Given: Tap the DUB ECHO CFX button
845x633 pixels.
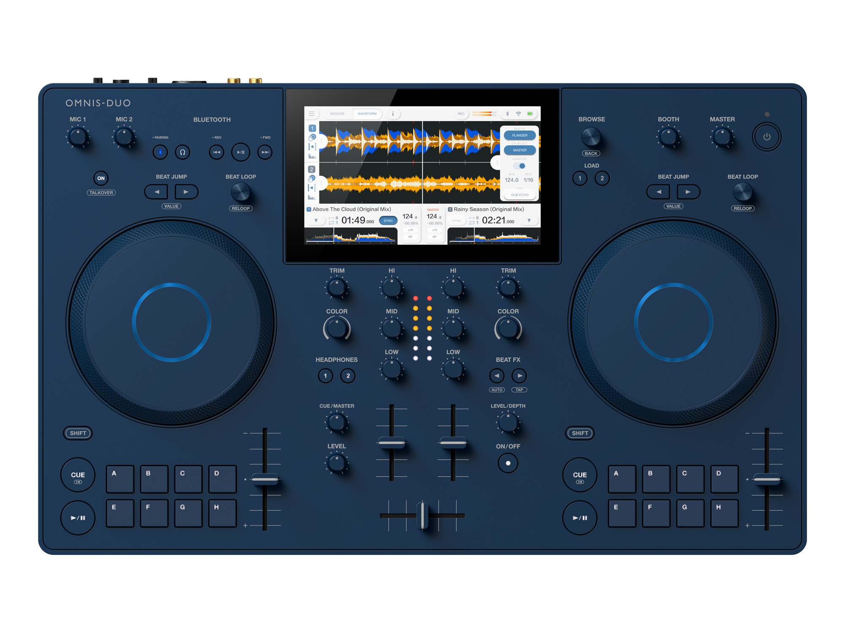Looking at the screenshot, I should coord(520,195).
